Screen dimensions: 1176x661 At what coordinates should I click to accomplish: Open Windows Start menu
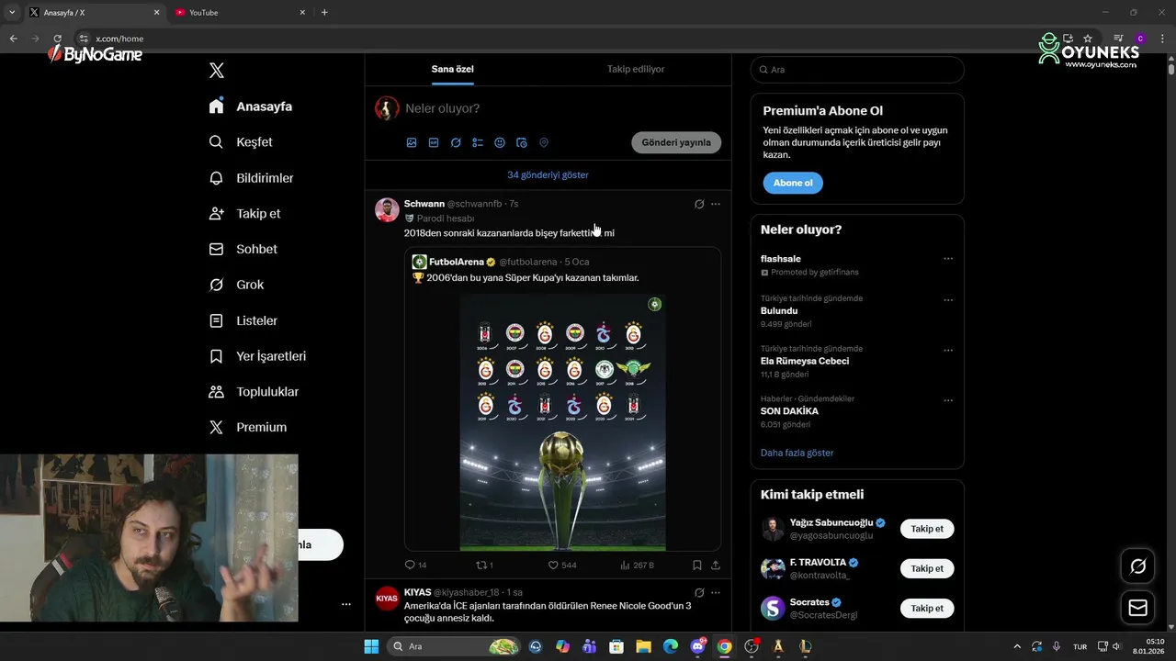point(371,646)
